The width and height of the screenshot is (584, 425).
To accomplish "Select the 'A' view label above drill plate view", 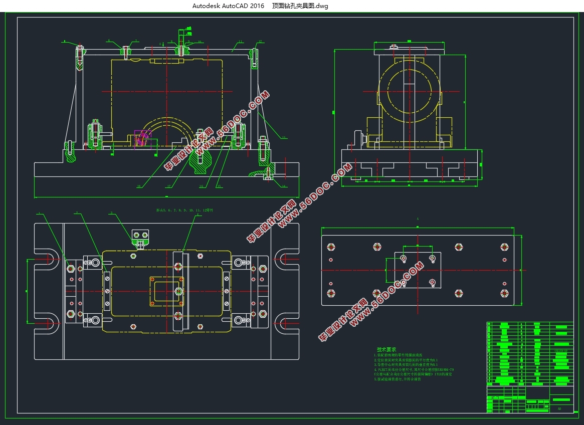I will [418, 219].
